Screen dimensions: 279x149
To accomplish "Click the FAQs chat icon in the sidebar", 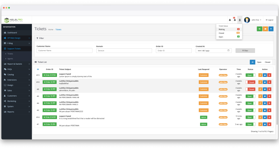I will [5, 69].
